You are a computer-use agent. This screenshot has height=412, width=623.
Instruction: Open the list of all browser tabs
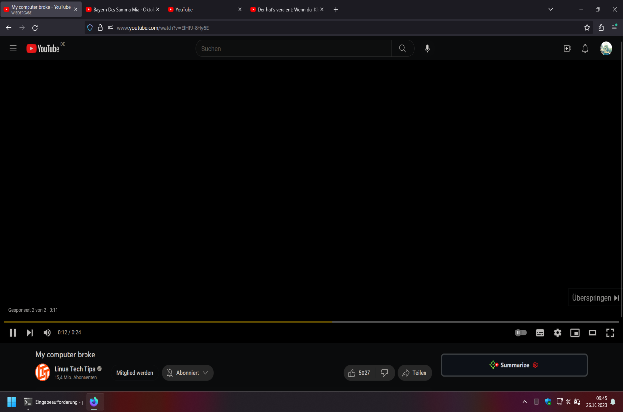click(551, 9)
